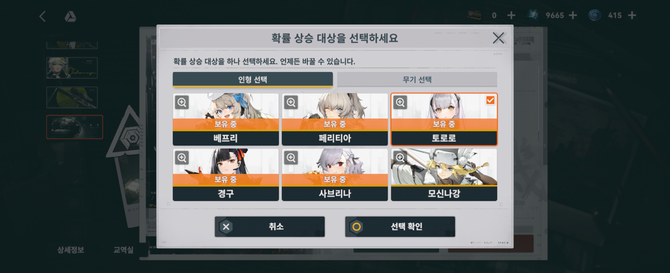Switch to 무기 선택 tab
The height and width of the screenshot is (273, 670).
417,80
